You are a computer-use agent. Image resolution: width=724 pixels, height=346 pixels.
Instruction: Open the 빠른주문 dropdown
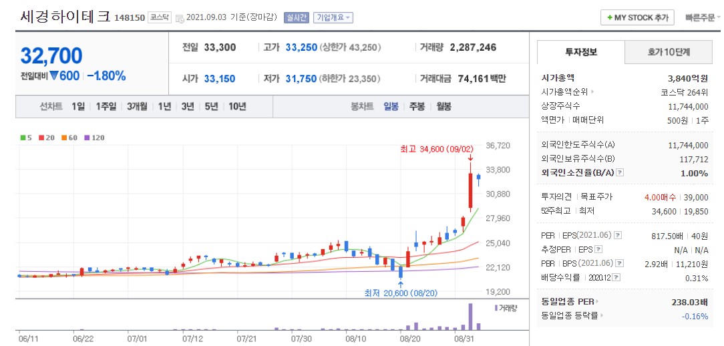point(703,17)
